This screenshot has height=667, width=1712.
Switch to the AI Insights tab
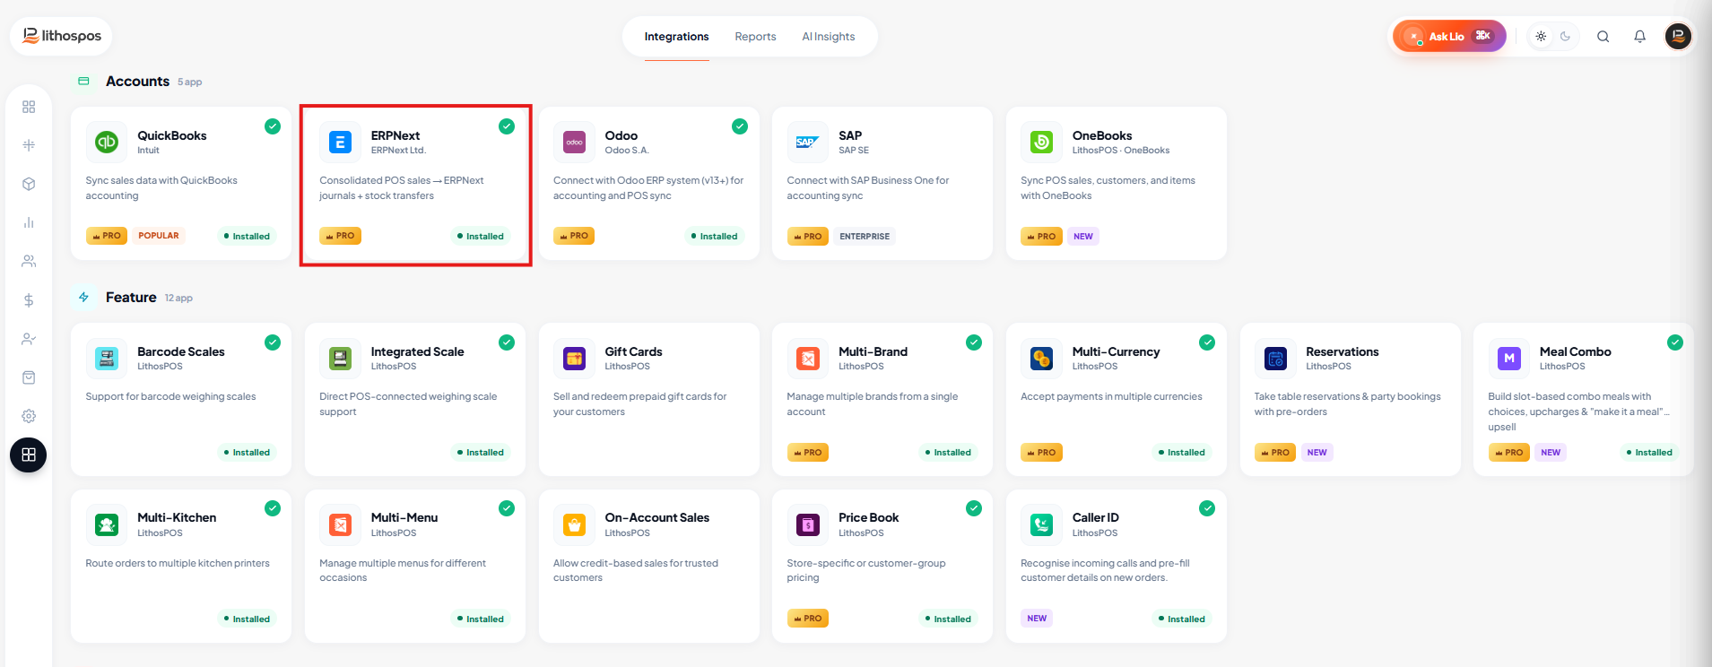[829, 37]
